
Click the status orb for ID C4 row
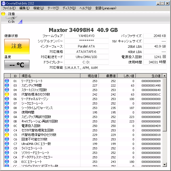7,130
